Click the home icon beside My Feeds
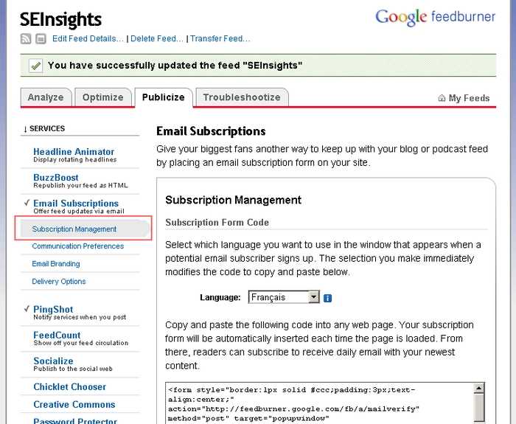Image resolution: width=516 pixels, height=424 pixels. pyautogui.click(x=442, y=98)
